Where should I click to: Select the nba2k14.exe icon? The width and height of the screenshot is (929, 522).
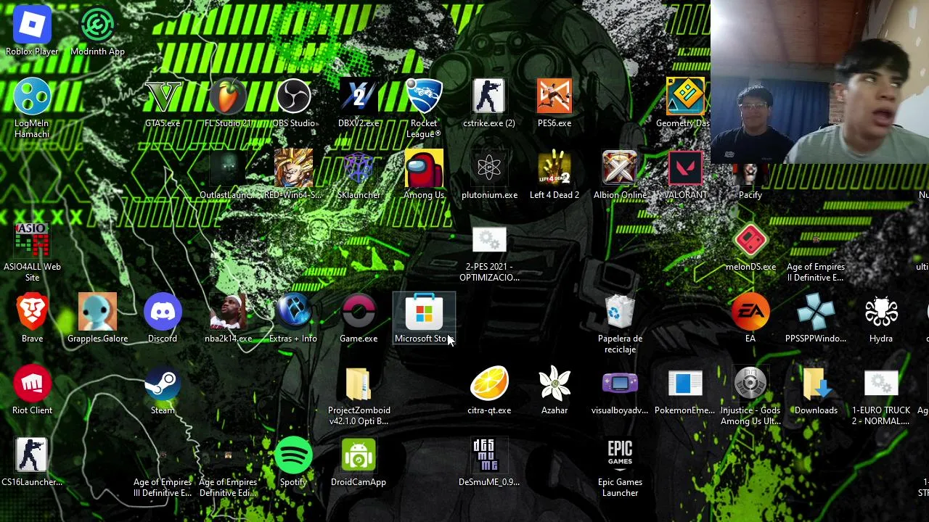coord(228,312)
